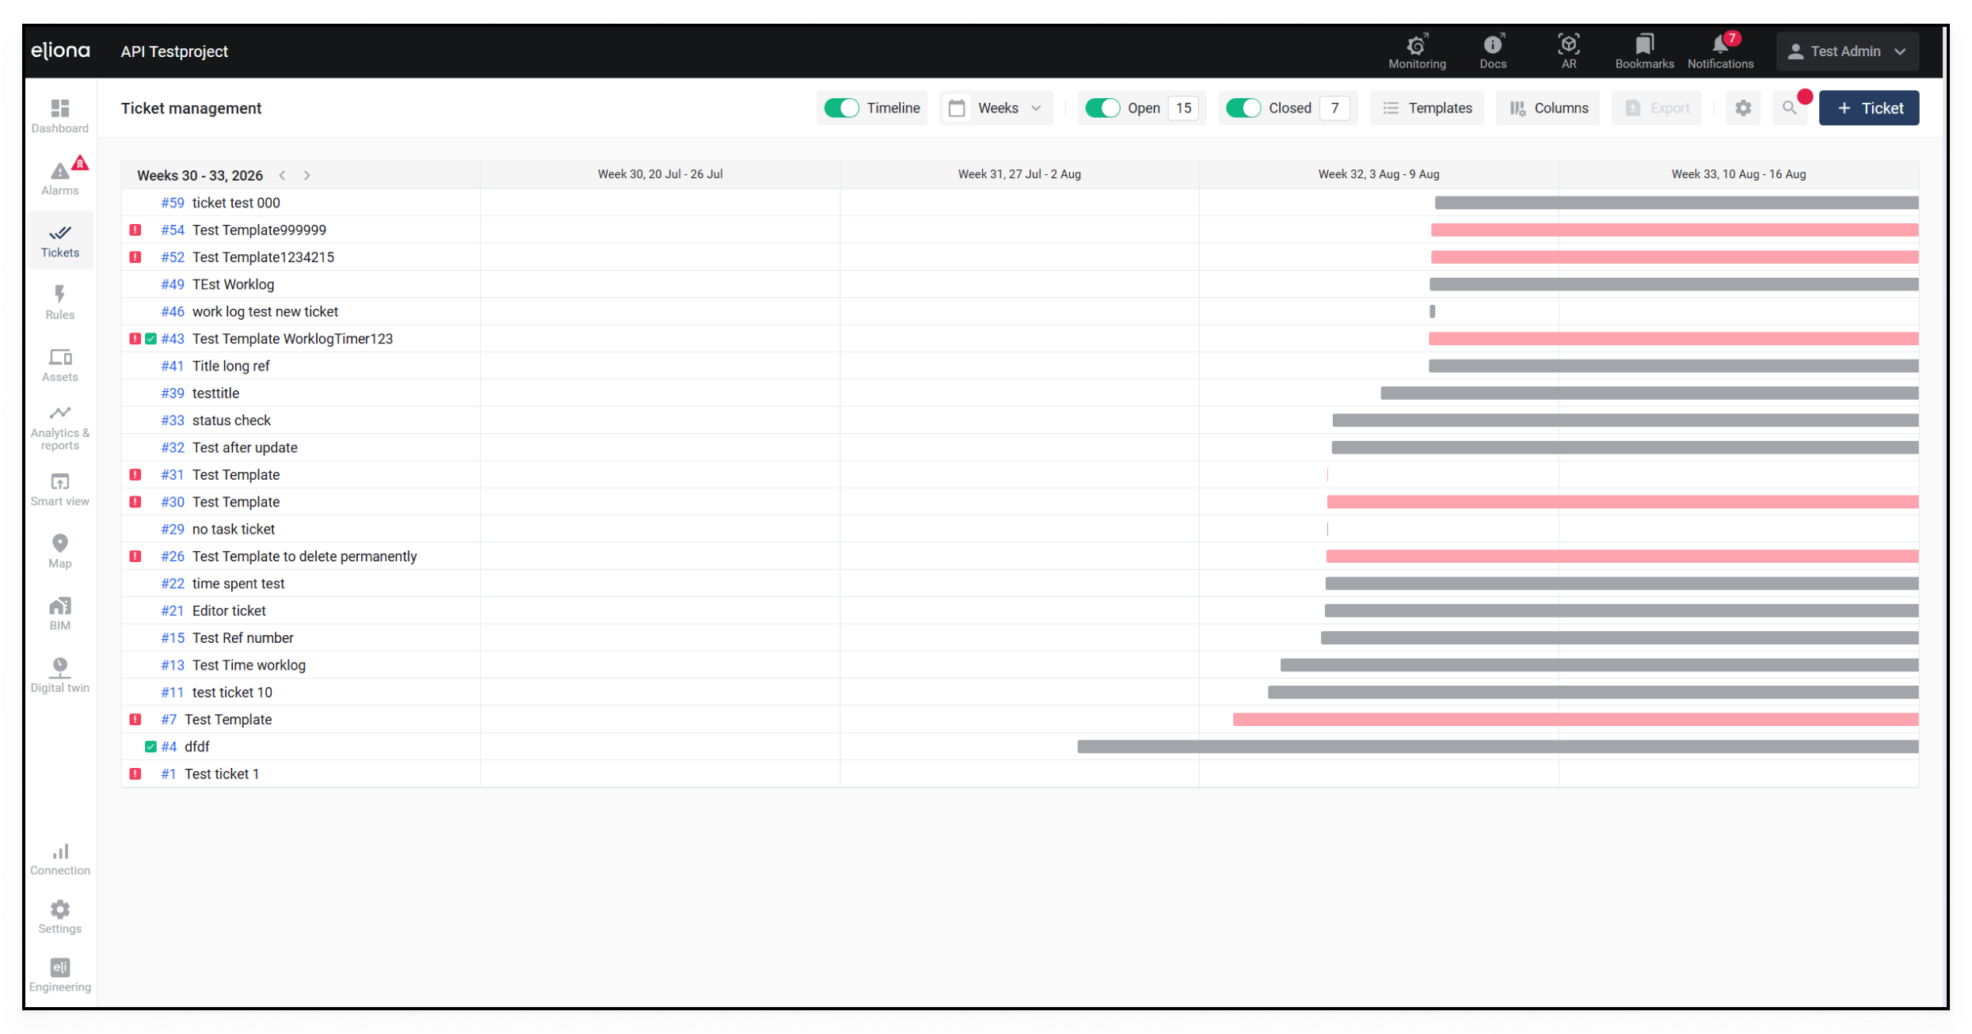This screenshot has width=1972, height=1034.
Task: Click the Templates button
Action: pyautogui.click(x=1427, y=108)
